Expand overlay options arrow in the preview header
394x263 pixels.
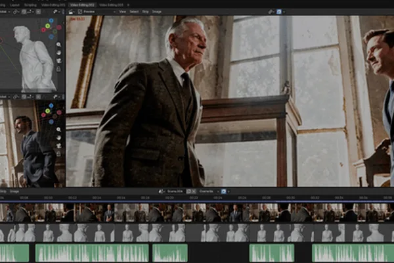tap(284, 12)
